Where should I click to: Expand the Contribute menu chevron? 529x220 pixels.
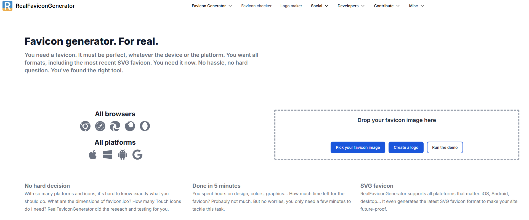398,6
